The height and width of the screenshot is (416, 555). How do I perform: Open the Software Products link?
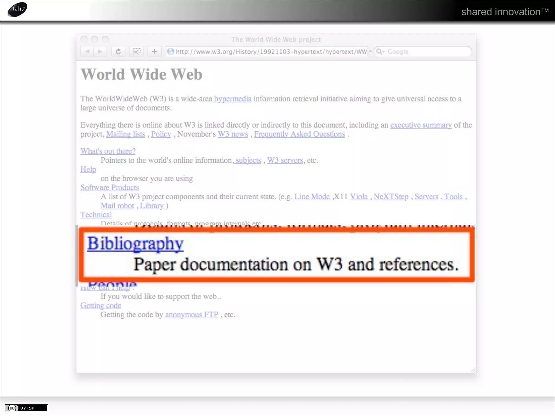point(110,187)
